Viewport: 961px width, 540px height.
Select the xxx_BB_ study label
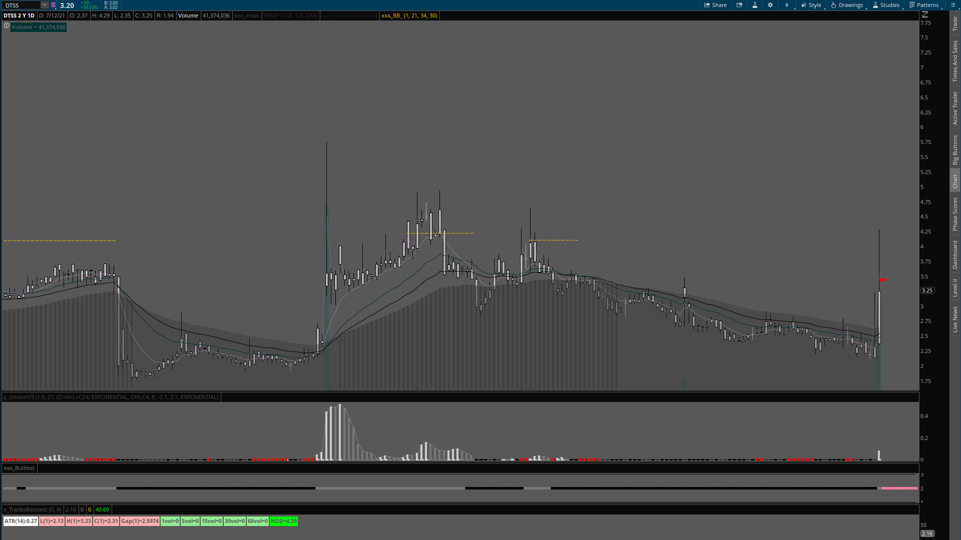coord(409,15)
